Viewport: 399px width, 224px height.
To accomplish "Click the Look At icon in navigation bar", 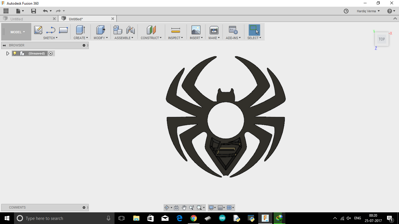I will tap(176, 208).
